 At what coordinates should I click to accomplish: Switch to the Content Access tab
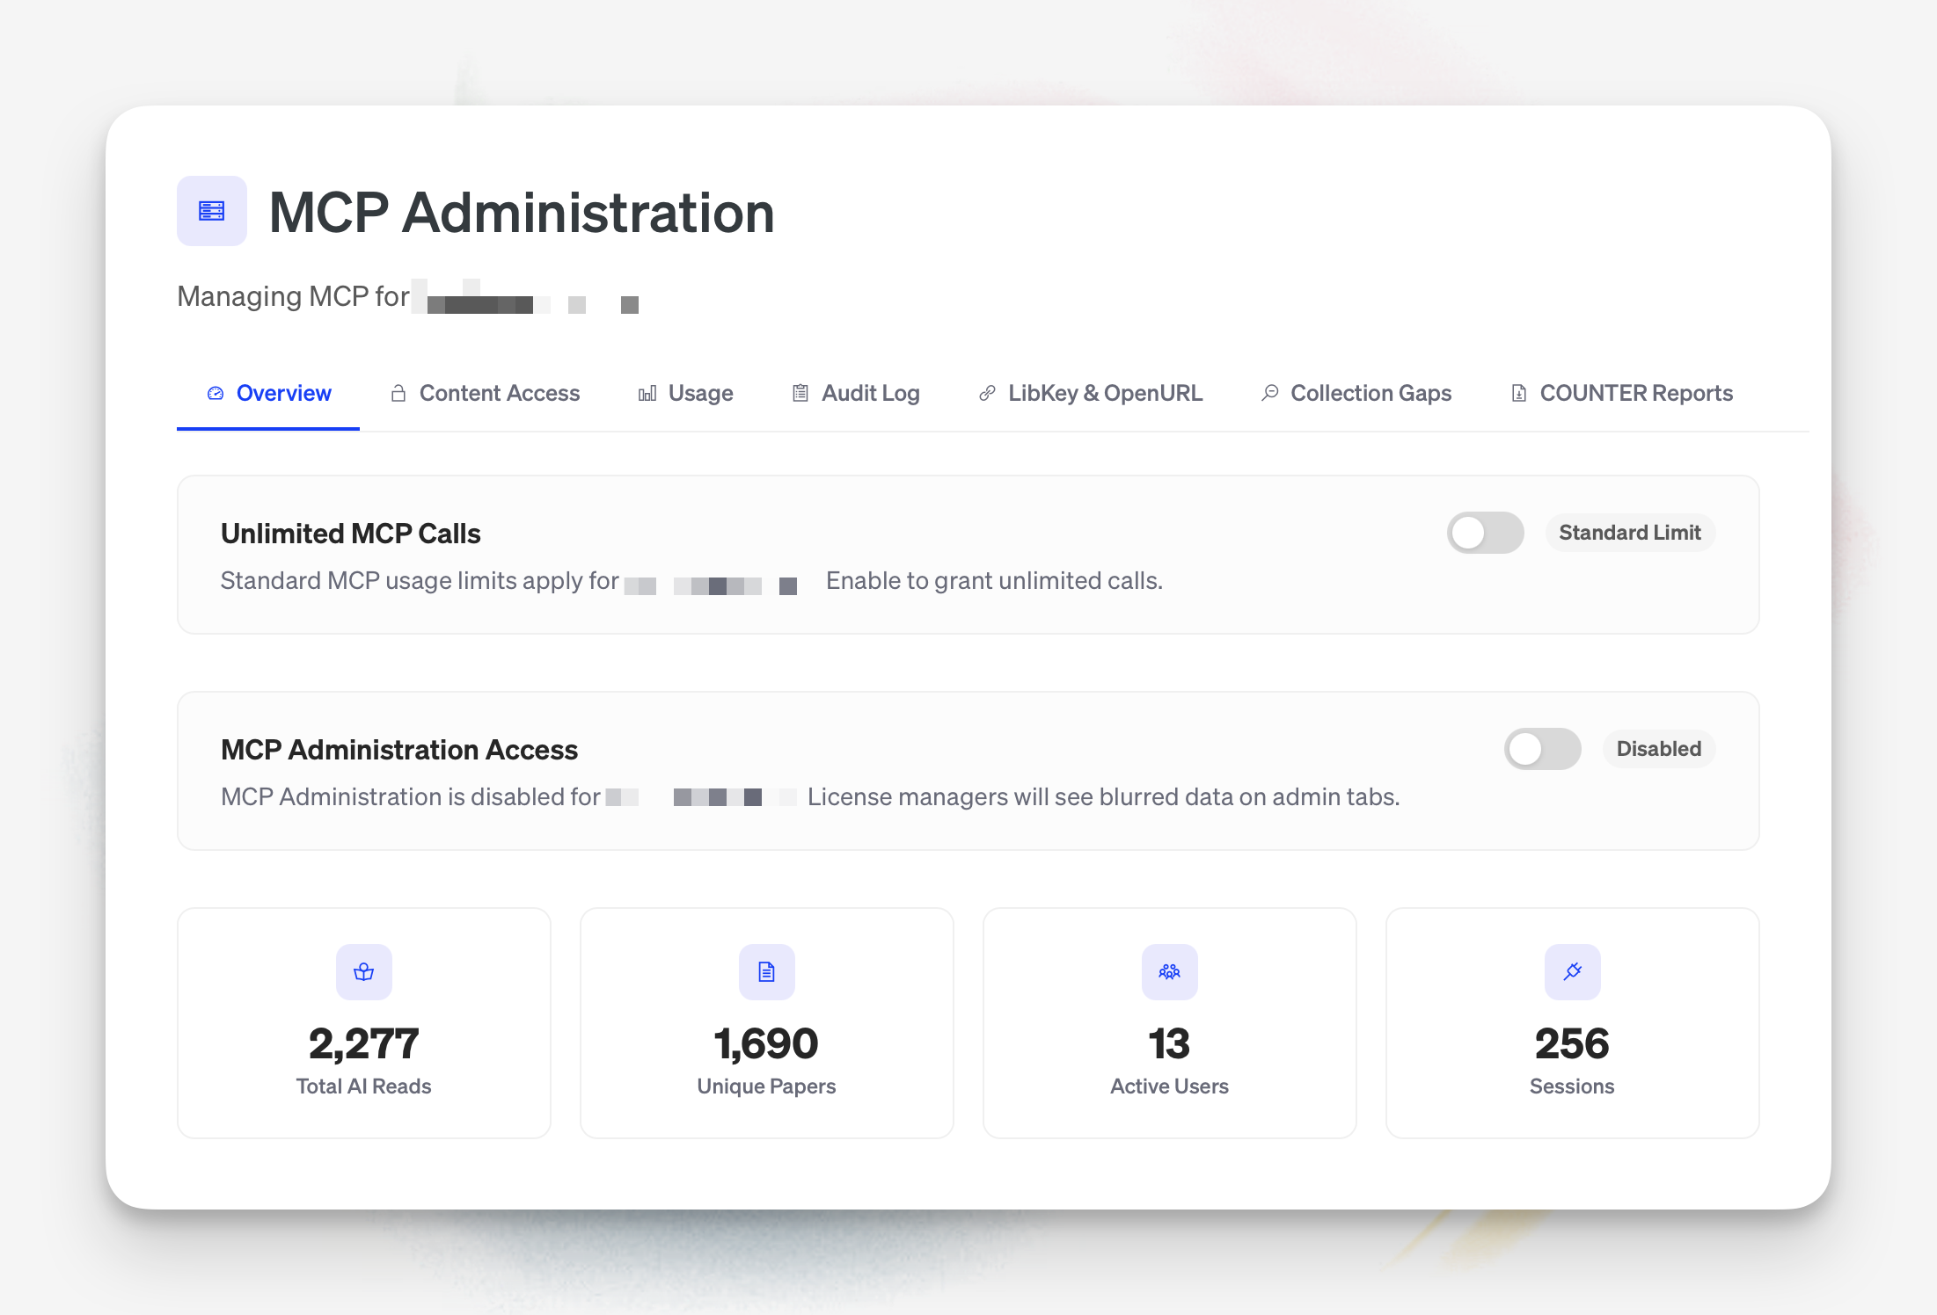click(x=499, y=393)
